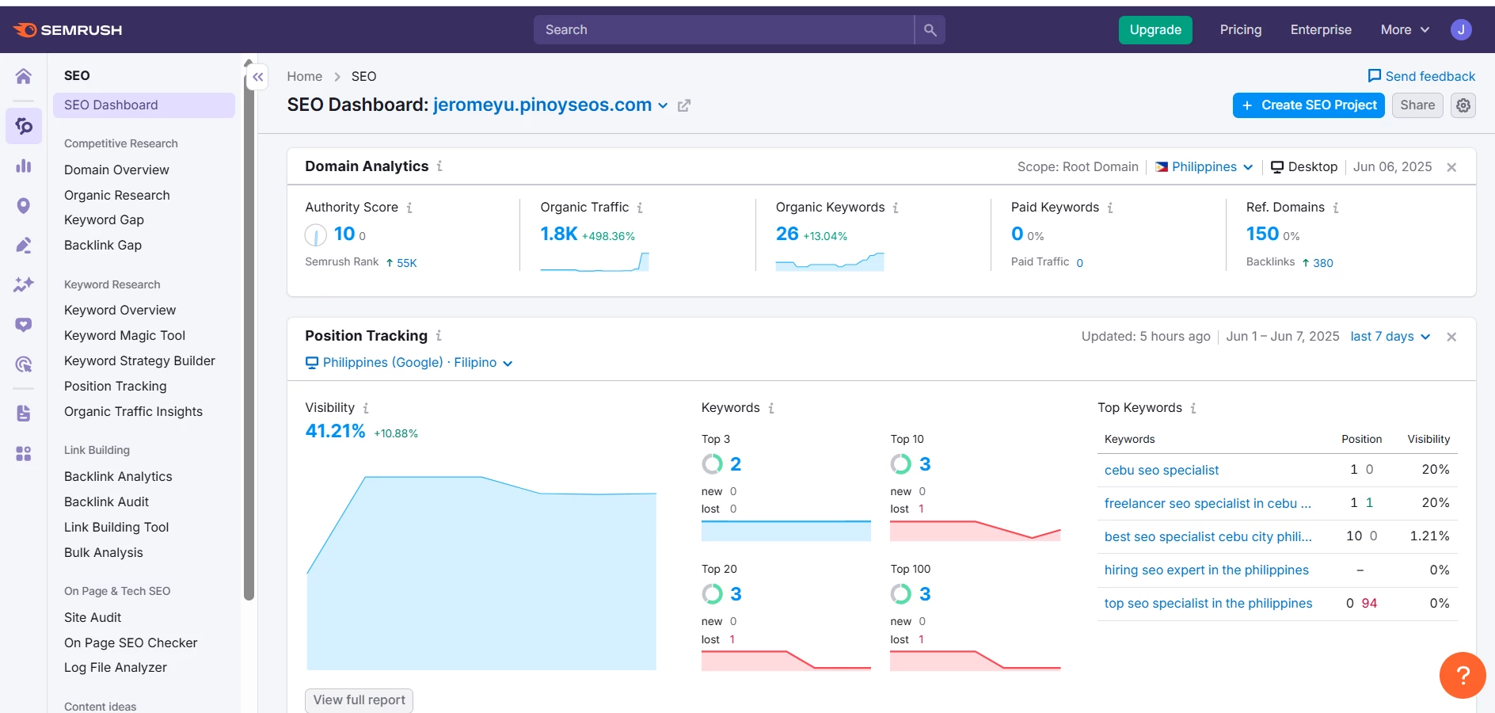Image resolution: width=1495 pixels, height=713 pixels.
Task: Click the Organic Traffic value 1.8K
Action: pyautogui.click(x=559, y=234)
